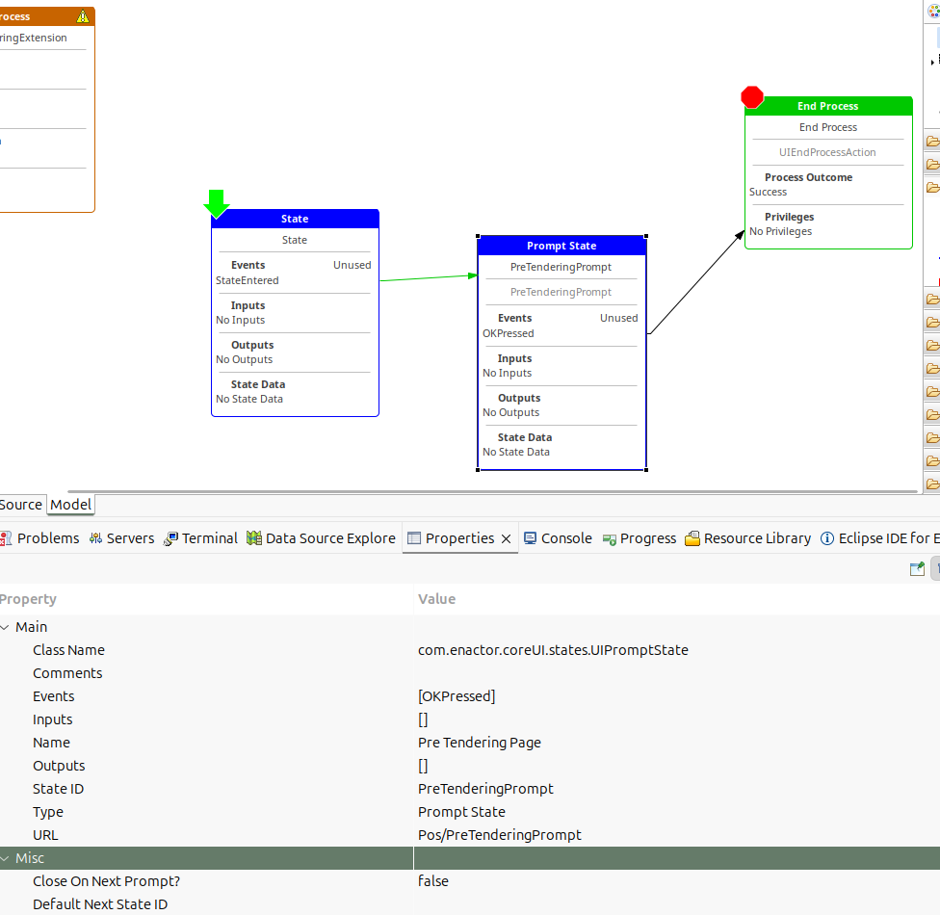This screenshot has width=940, height=915.
Task: Open the Problems tab
Action: (x=39, y=538)
